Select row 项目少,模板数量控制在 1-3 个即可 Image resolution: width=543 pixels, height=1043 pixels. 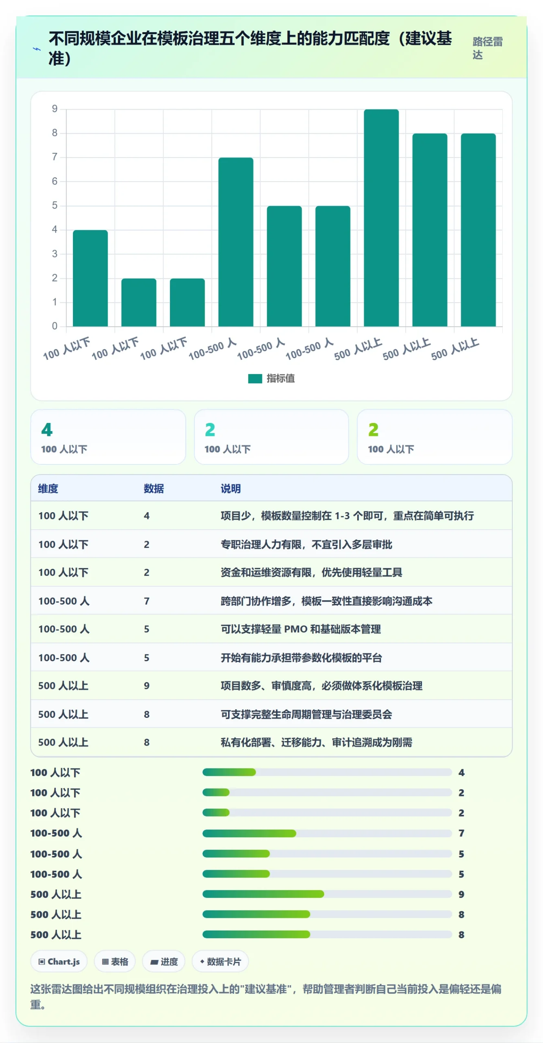pyautogui.click(x=271, y=516)
